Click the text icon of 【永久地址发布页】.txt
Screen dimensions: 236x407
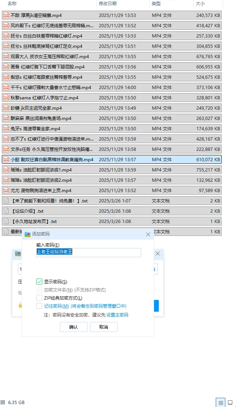6,222
